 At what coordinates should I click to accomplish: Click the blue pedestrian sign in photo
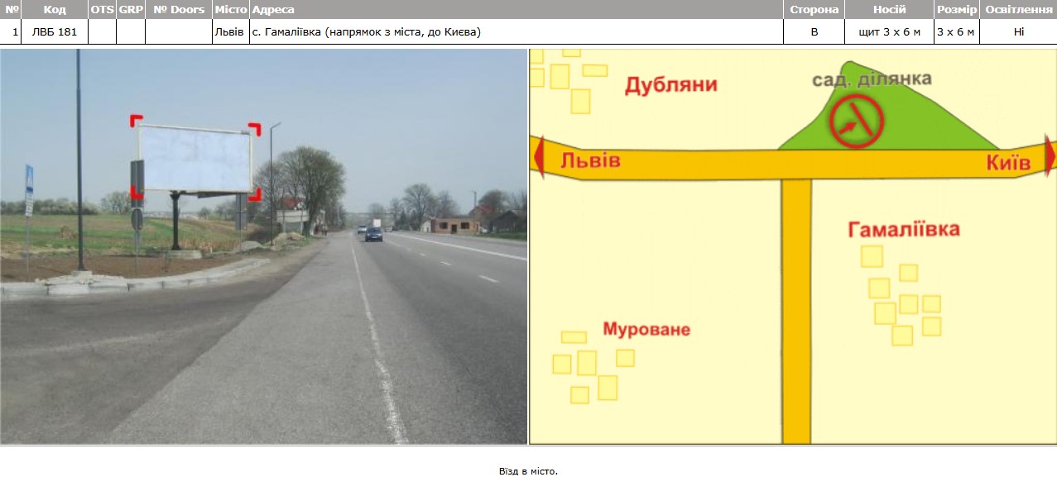30,179
